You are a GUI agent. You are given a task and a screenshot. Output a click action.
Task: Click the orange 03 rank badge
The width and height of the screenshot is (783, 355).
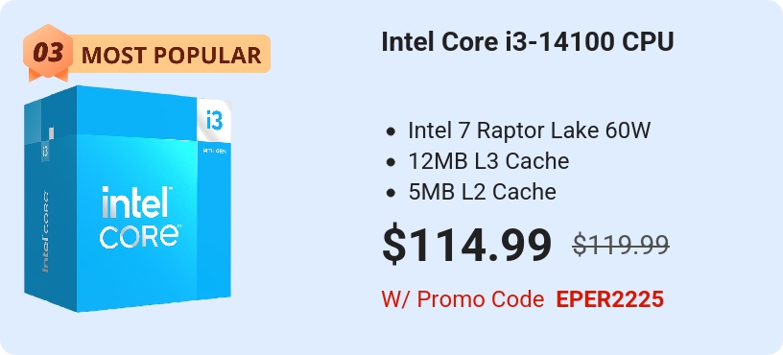click(48, 53)
